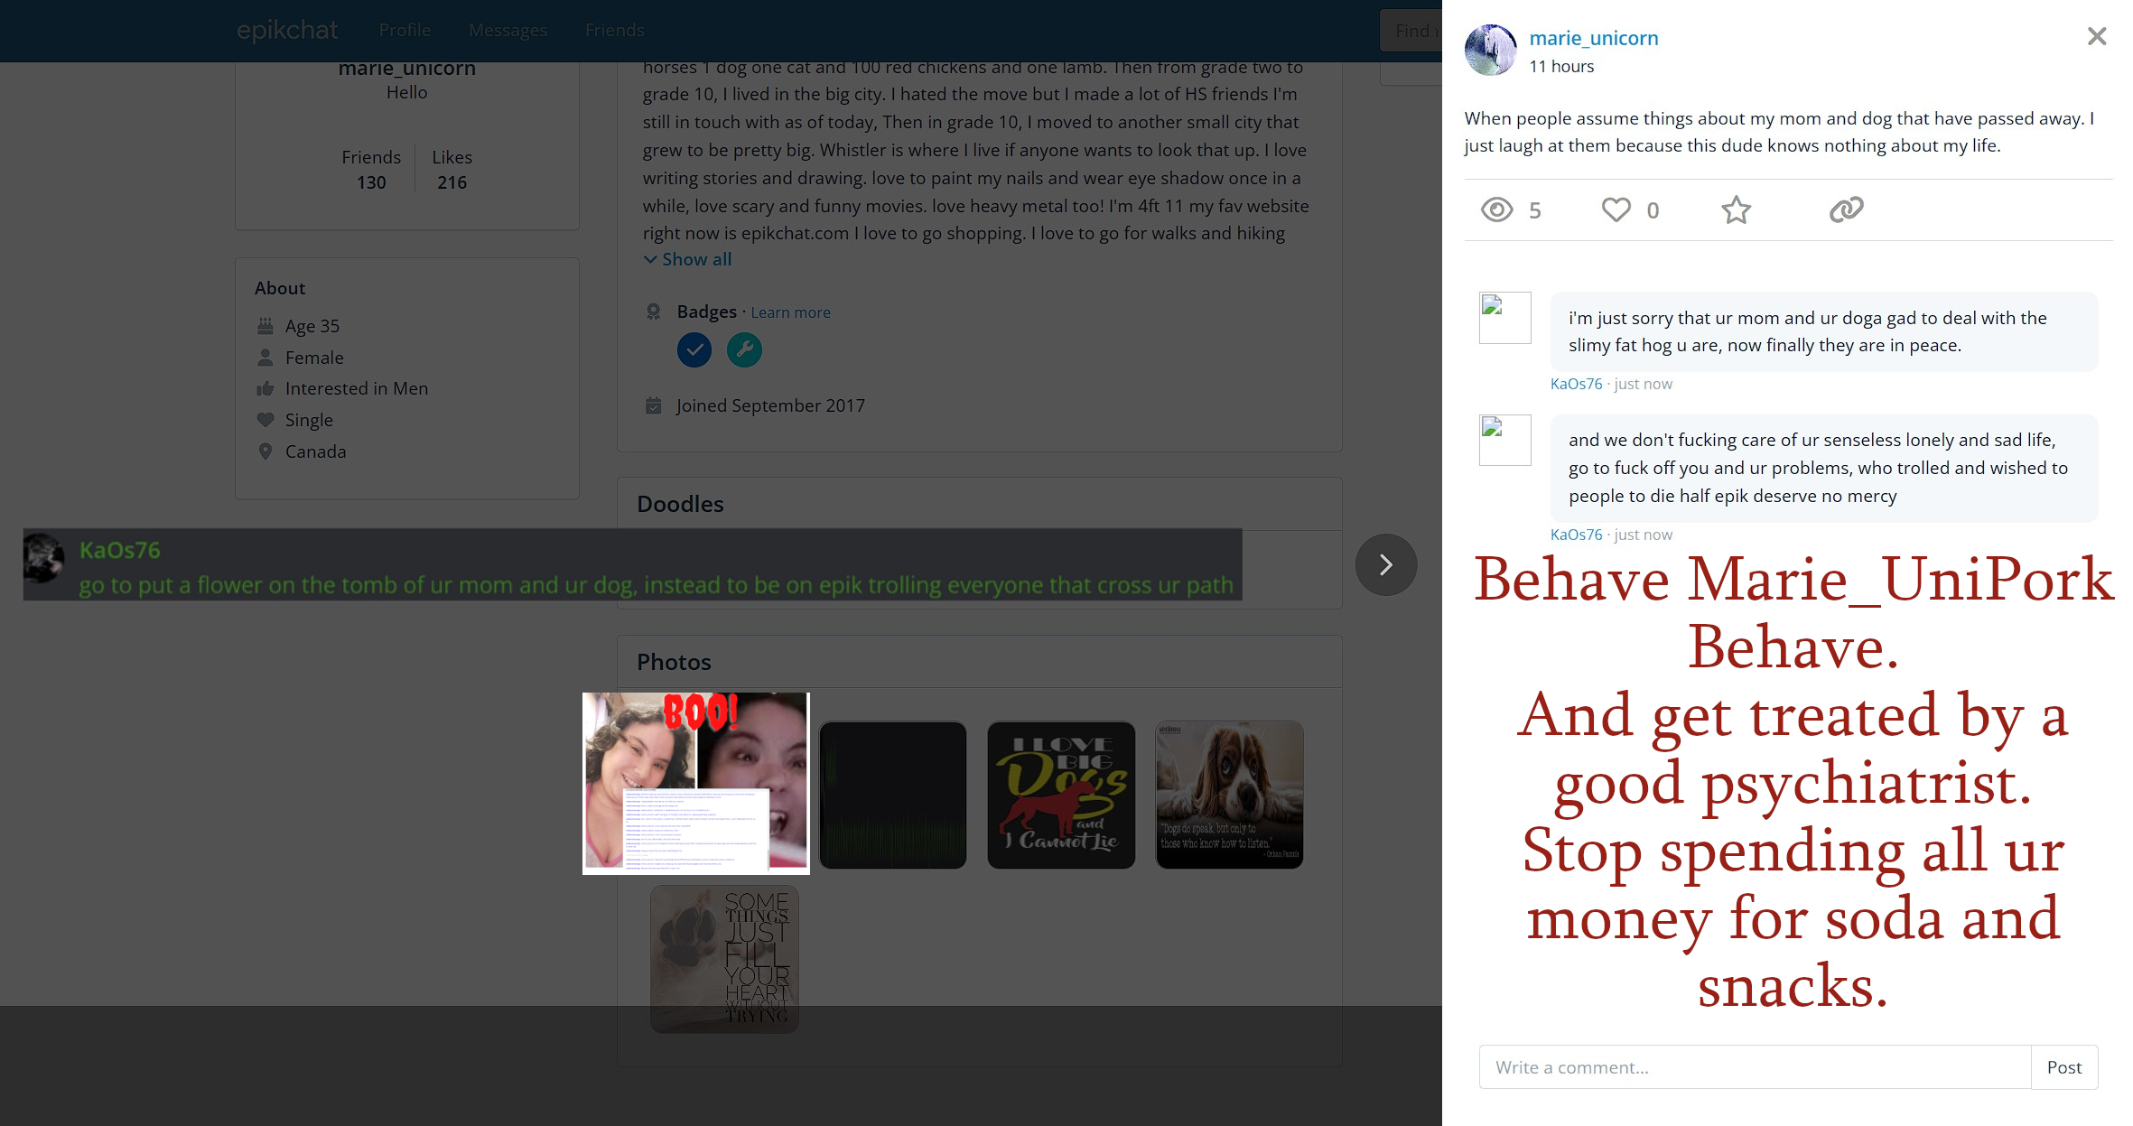Click the Badges ribbon icon
2133x1126 pixels.
654,312
